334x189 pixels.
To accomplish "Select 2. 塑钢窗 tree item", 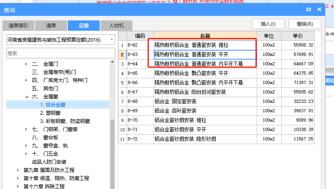I will pyautogui.click(x=50, y=113).
